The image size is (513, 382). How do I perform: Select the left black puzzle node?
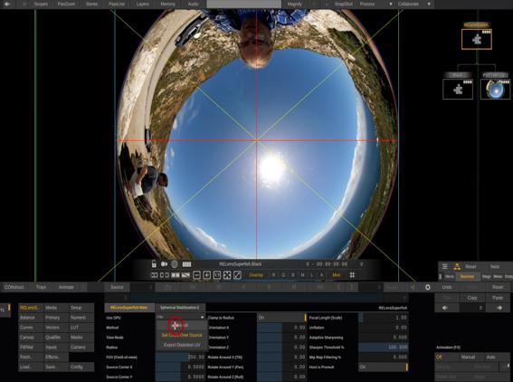click(458, 89)
